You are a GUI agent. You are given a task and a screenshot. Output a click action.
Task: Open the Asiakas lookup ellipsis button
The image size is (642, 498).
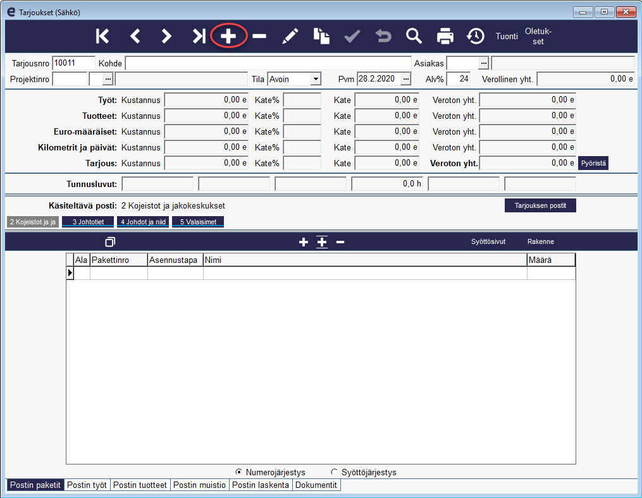point(484,63)
